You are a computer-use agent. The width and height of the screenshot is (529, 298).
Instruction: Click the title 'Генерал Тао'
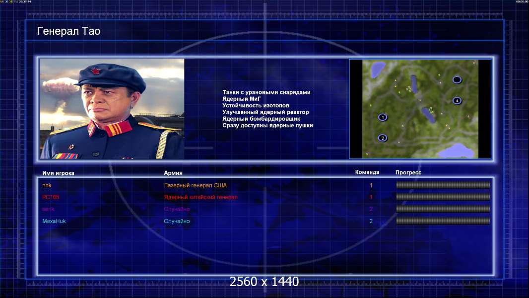click(68, 31)
